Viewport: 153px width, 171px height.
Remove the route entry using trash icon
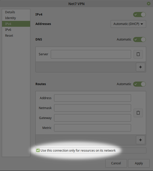(x=138, y=113)
